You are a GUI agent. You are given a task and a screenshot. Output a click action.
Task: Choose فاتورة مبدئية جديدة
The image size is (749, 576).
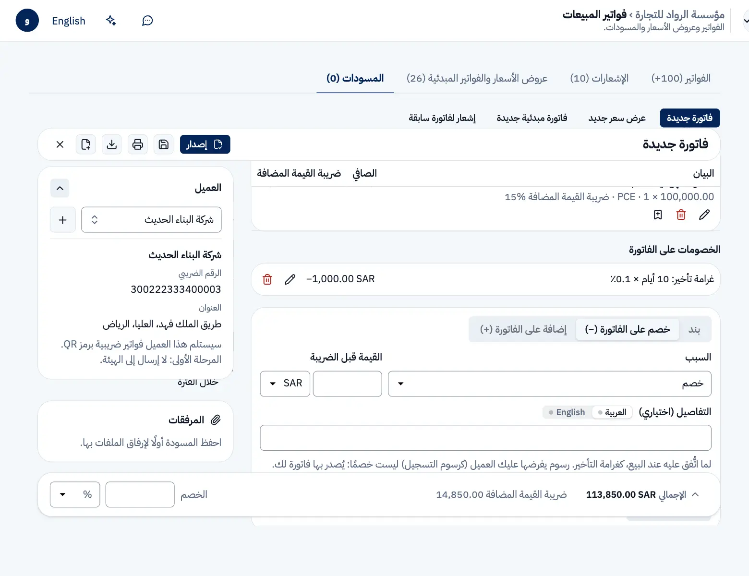[532, 118]
